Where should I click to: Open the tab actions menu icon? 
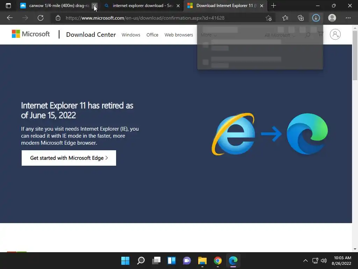[8, 6]
